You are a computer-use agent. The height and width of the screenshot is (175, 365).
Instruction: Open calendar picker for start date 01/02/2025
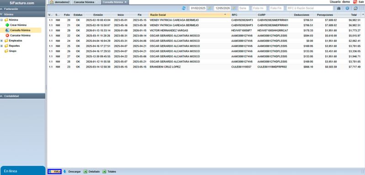209,8
